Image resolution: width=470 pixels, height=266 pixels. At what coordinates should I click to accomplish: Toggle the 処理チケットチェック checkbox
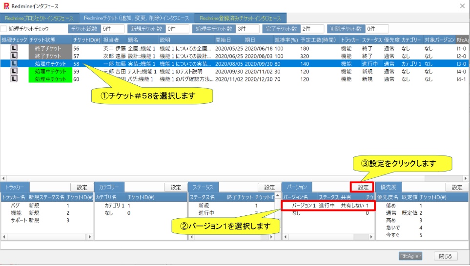pyautogui.click(x=3, y=29)
